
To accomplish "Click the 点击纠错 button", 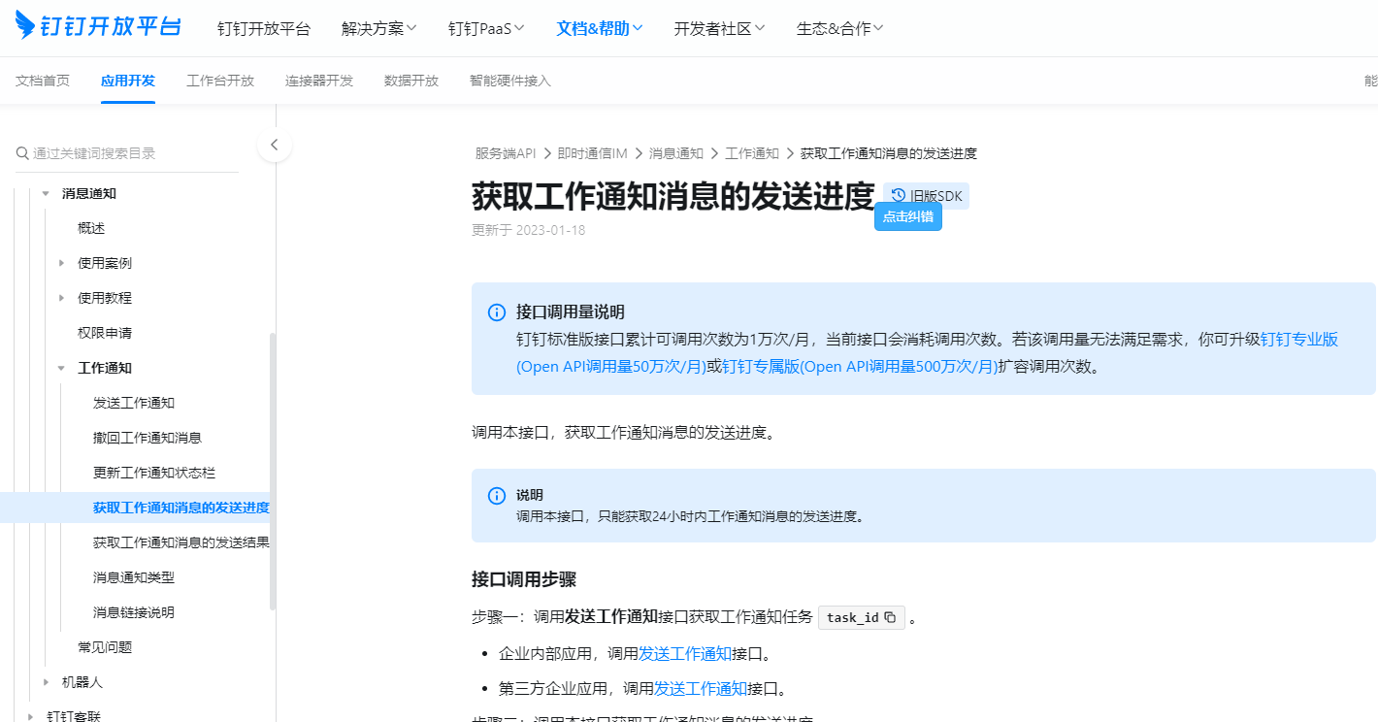I will click(x=908, y=216).
